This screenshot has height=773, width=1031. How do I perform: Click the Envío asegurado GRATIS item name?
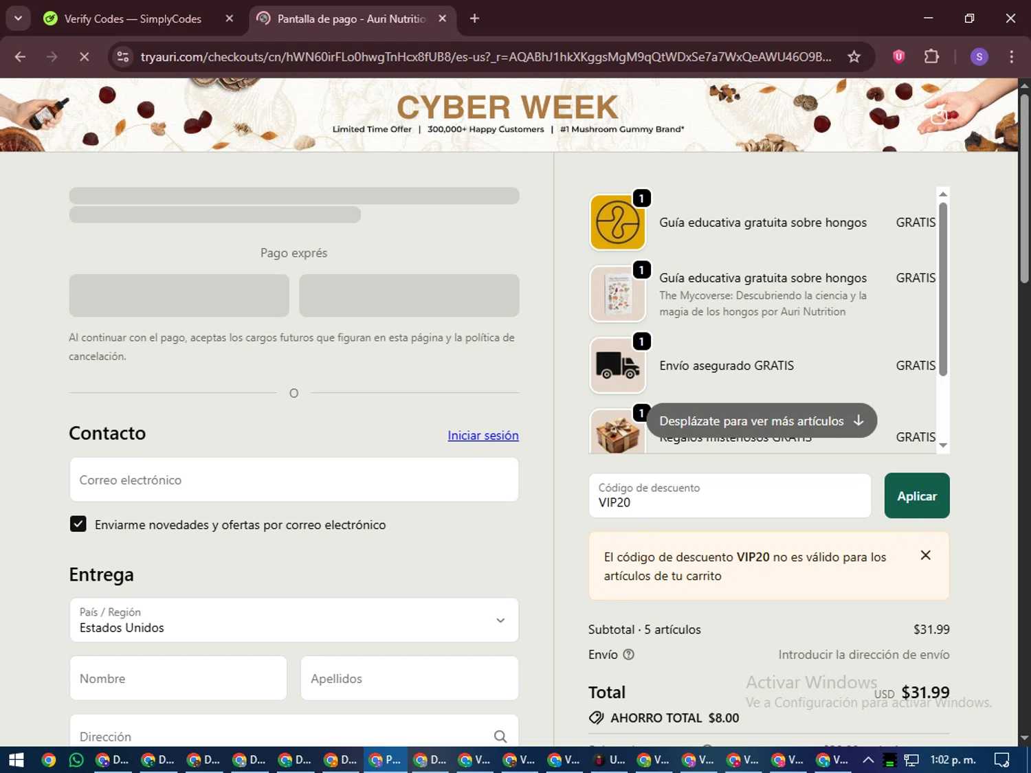[727, 366]
